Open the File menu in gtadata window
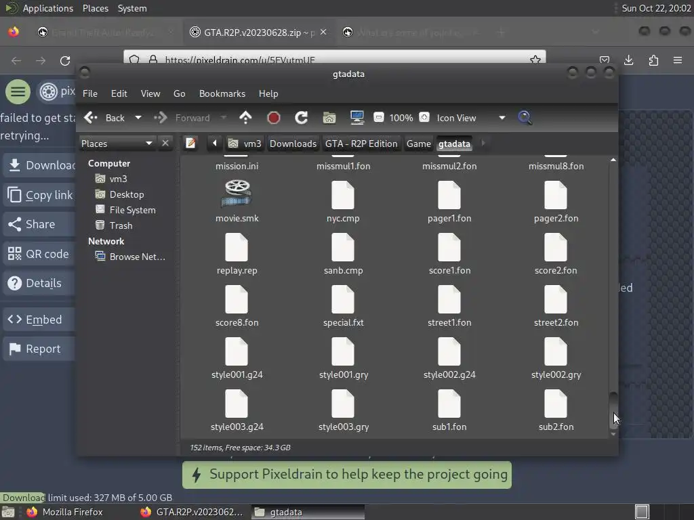This screenshot has width=694, height=520. tap(90, 93)
